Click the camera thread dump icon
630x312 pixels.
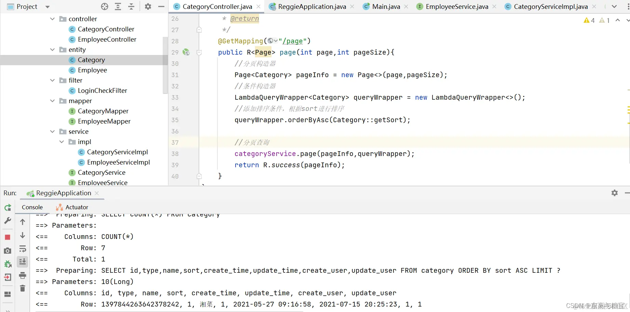8,251
